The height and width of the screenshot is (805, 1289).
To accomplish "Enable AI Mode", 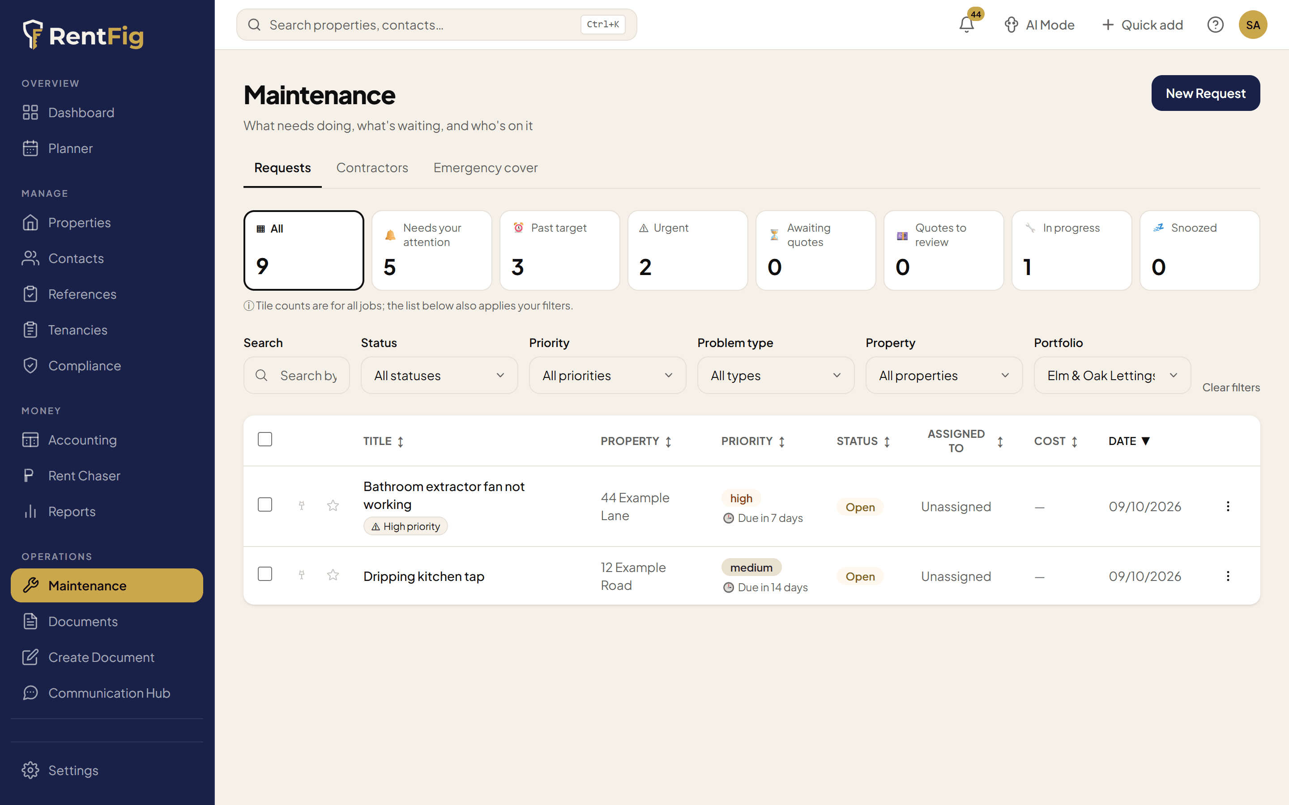I will [x=1039, y=25].
